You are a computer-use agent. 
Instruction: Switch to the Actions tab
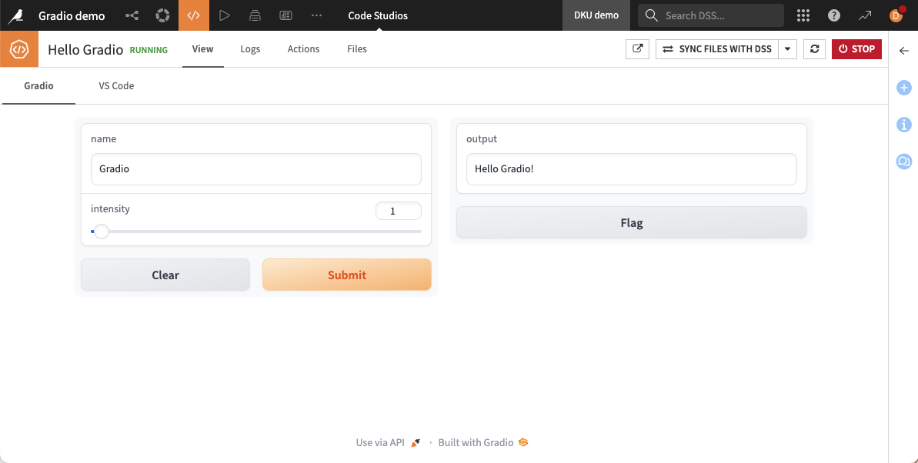(x=303, y=49)
